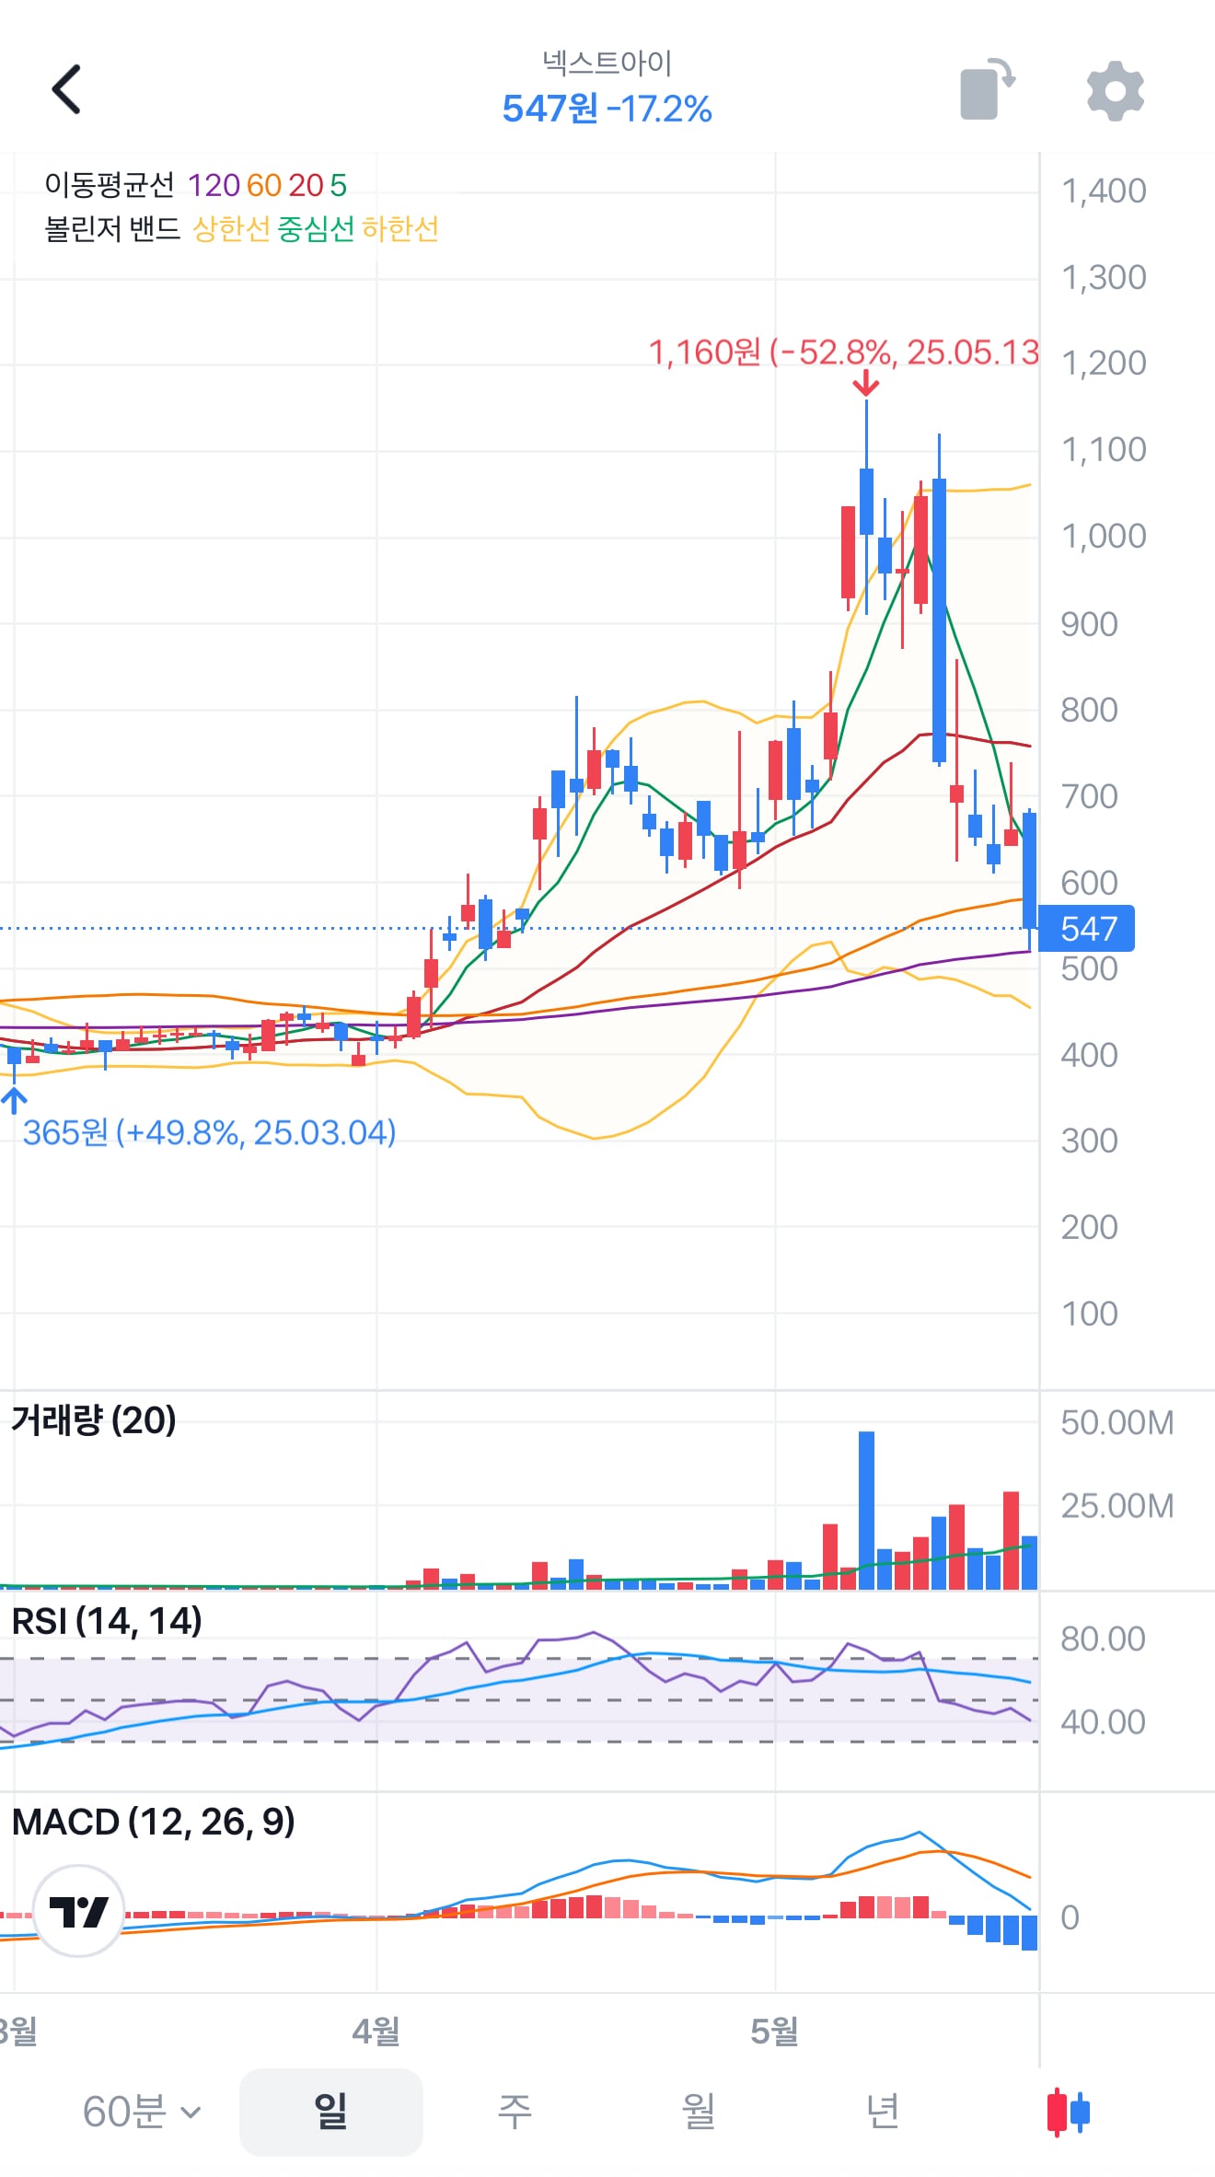Tap the red high-price arrow marker
The width and height of the screenshot is (1215, 2177).
(x=865, y=383)
